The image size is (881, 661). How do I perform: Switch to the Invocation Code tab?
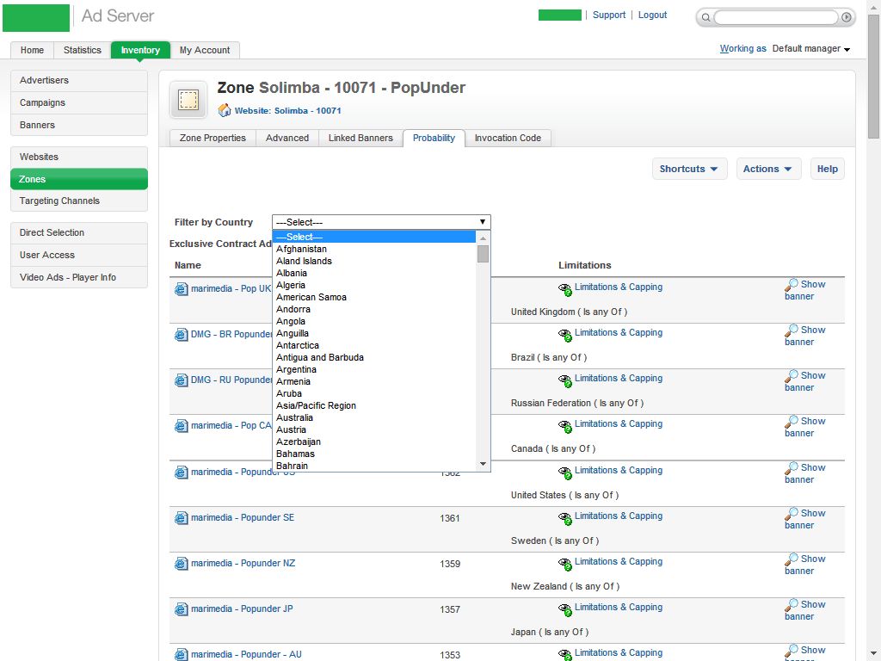(x=508, y=138)
